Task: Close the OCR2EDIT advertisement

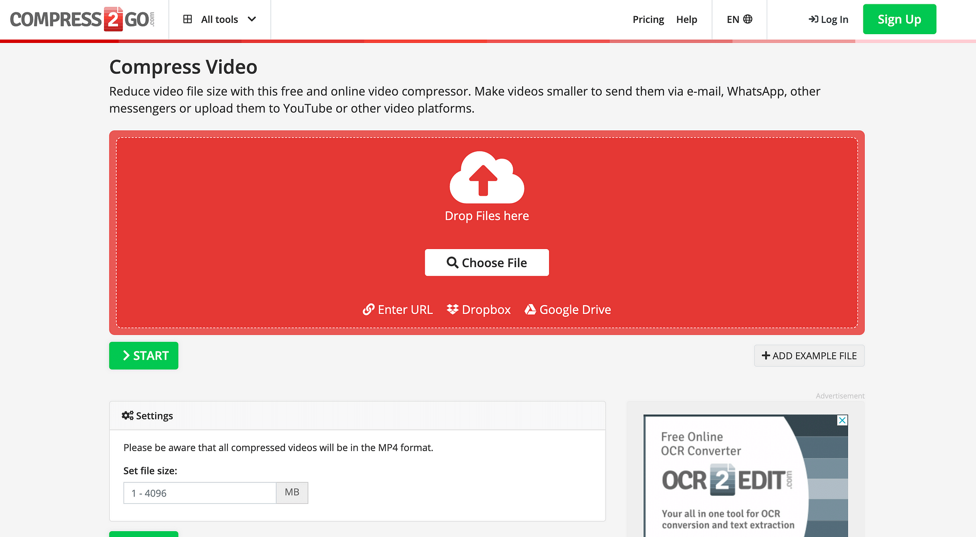Action: point(842,420)
